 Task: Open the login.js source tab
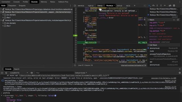tap(91, 6)
